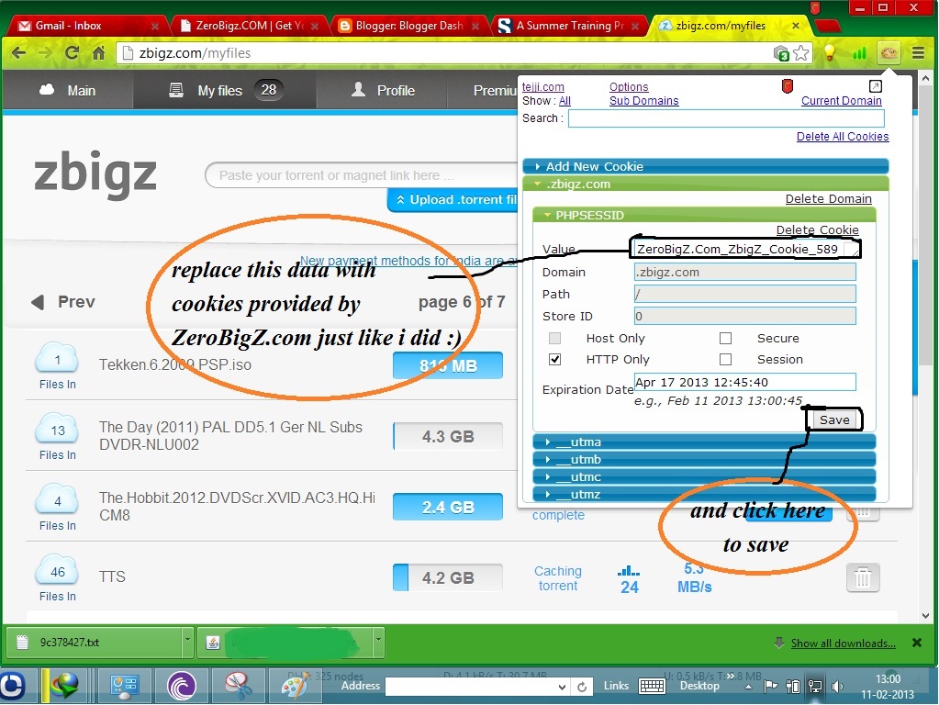This screenshot has width=939, height=705.
Task: Click the Delete Cookie link
Action: pyautogui.click(x=818, y=230)
